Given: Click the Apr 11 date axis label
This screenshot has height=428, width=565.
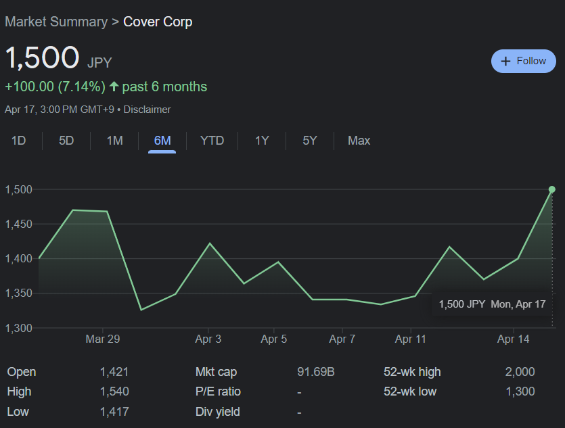Looking at the screenshot, I should [411, 339].
